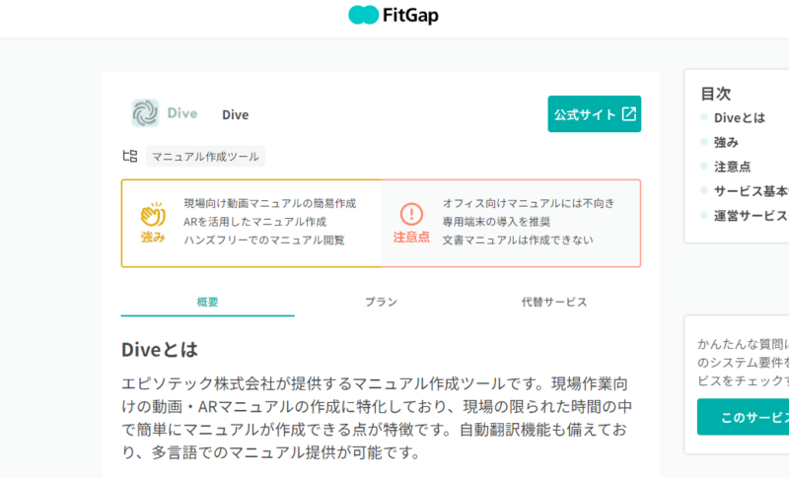Go to 注意点 section from contents
Screen dimensions: 789x478
732,167
